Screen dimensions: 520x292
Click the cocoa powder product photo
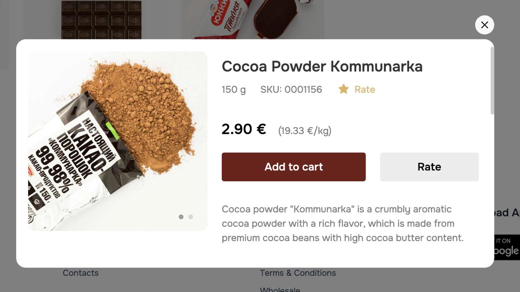117,141
